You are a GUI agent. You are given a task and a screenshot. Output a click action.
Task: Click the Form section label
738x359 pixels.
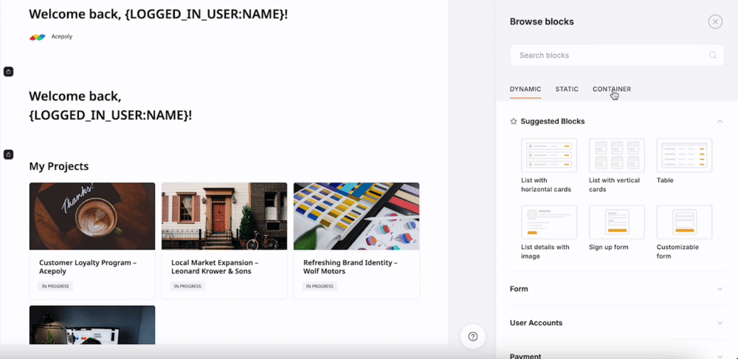click(x=519, y=289)
